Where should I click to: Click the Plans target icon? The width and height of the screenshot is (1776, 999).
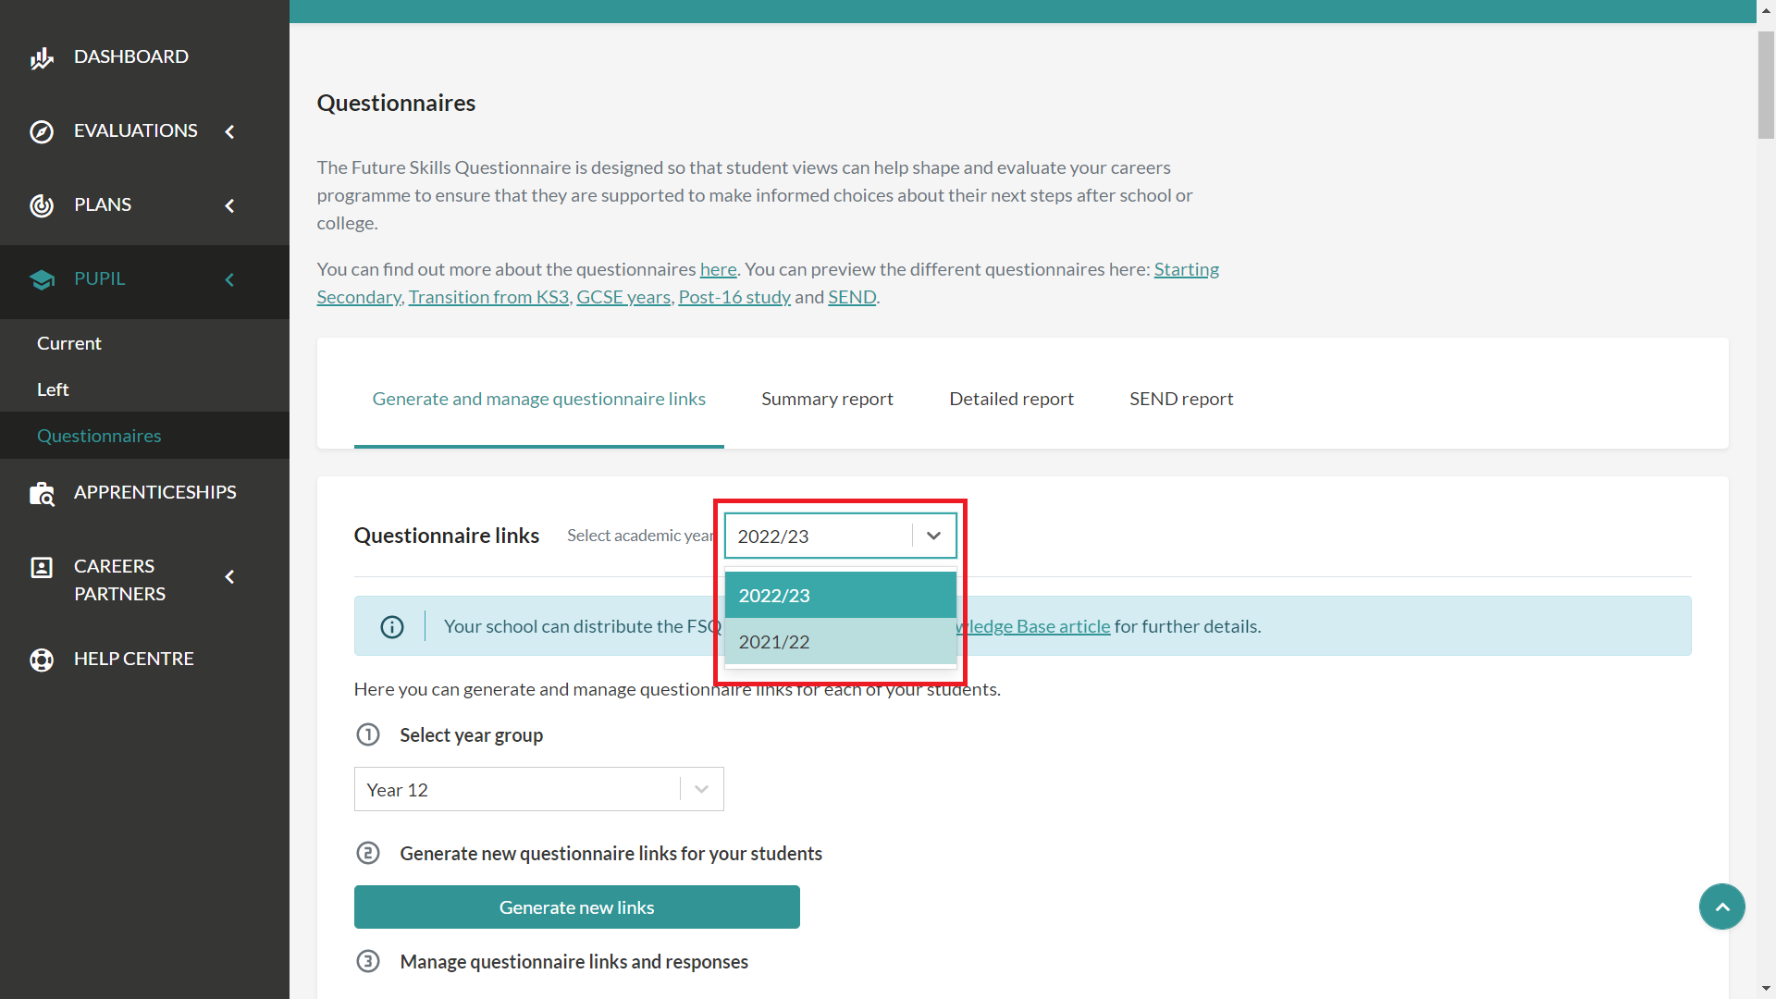point(42,205)
